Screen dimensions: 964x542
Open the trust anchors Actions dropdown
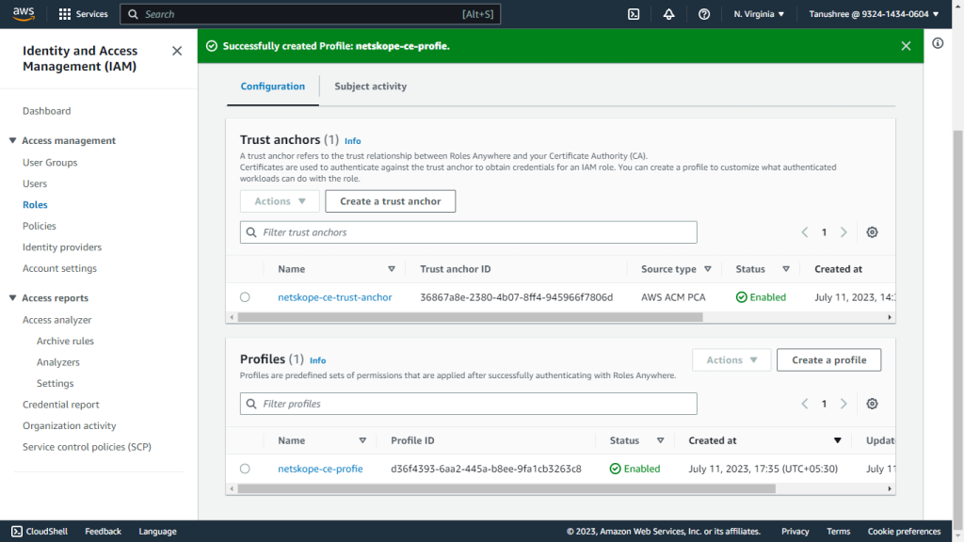pos(280,201)
